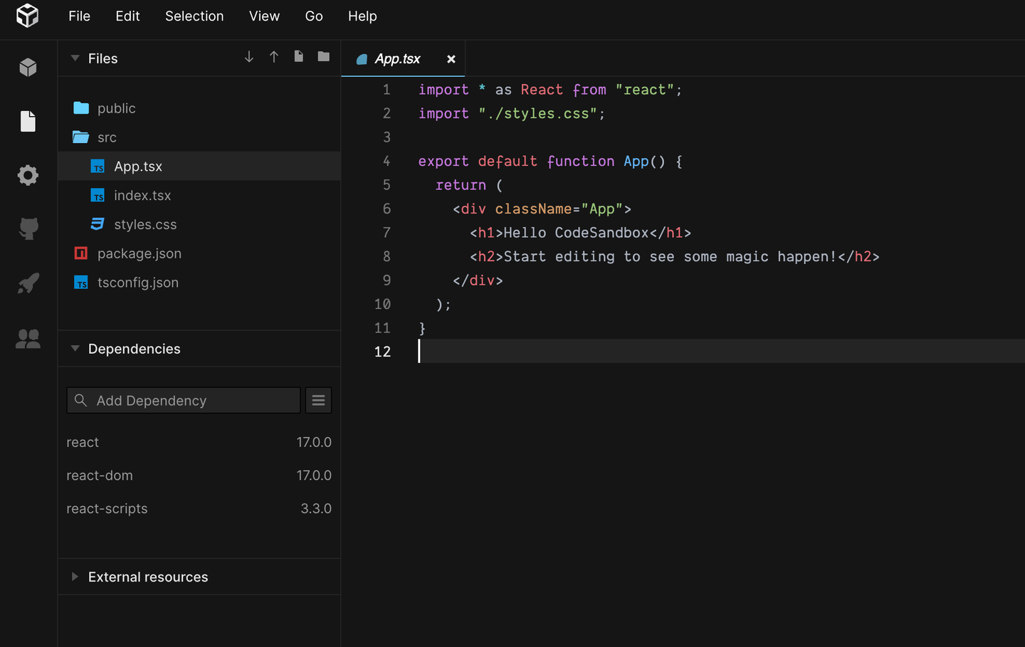Image resolution: width=1025 pixels, height=647 pixels.
Task: Export the sandbox with the download arrow
Action: point(248,56)
